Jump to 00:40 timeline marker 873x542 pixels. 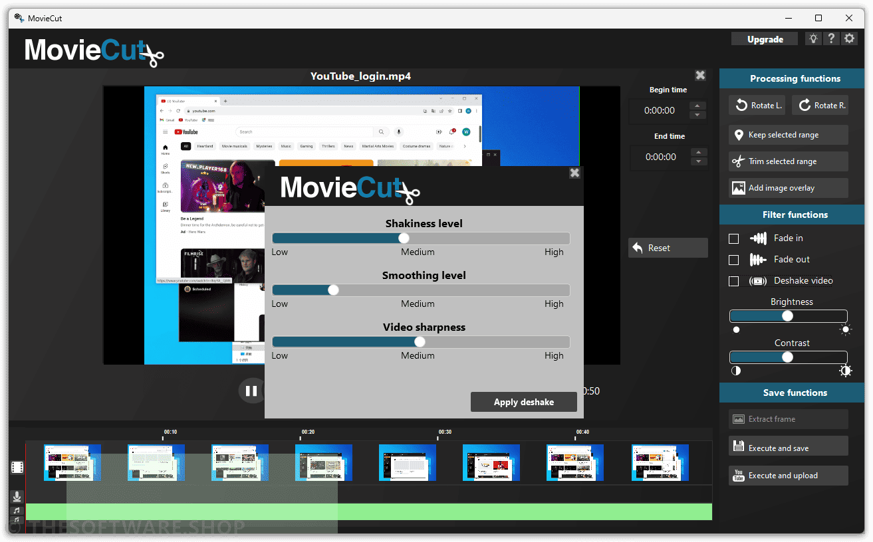click(582, 432)
